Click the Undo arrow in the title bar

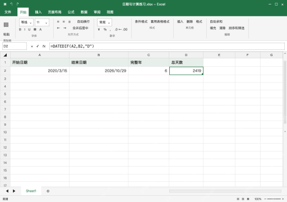11,4
